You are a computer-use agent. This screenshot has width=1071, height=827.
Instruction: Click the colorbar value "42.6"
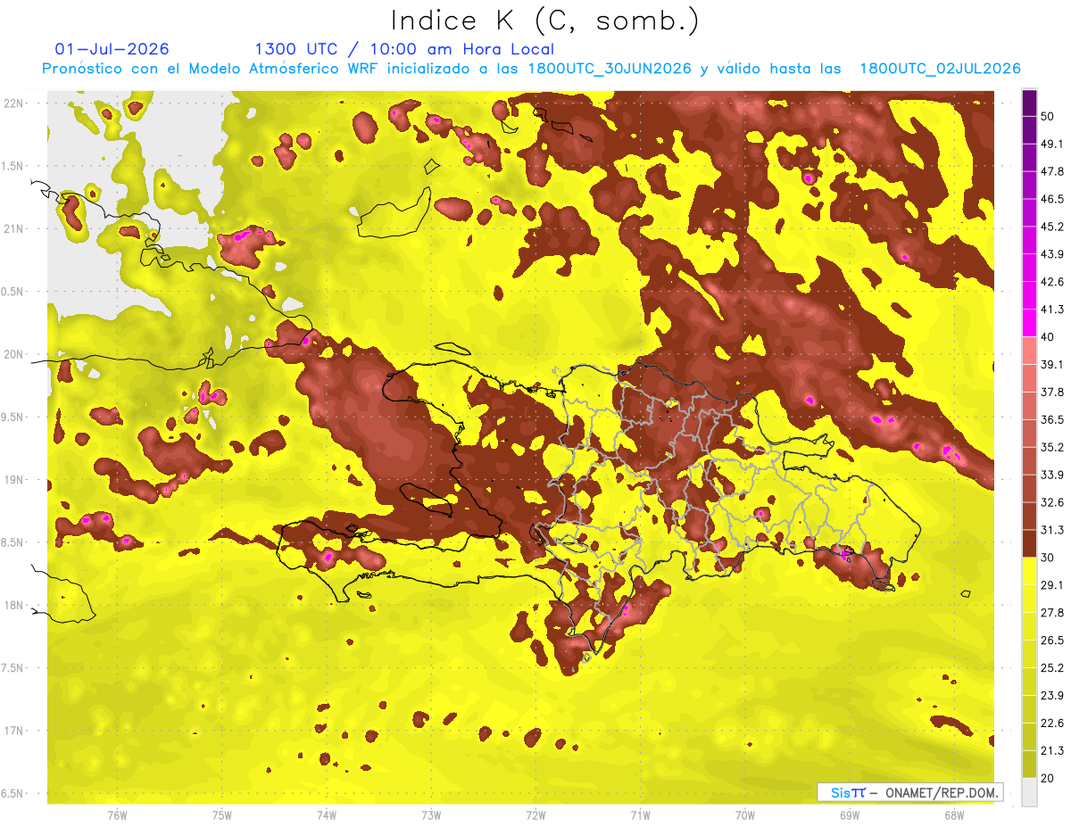click(1052, 282)
